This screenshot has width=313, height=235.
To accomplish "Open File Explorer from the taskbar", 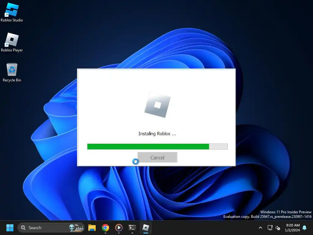I will [x=92, y=228].
